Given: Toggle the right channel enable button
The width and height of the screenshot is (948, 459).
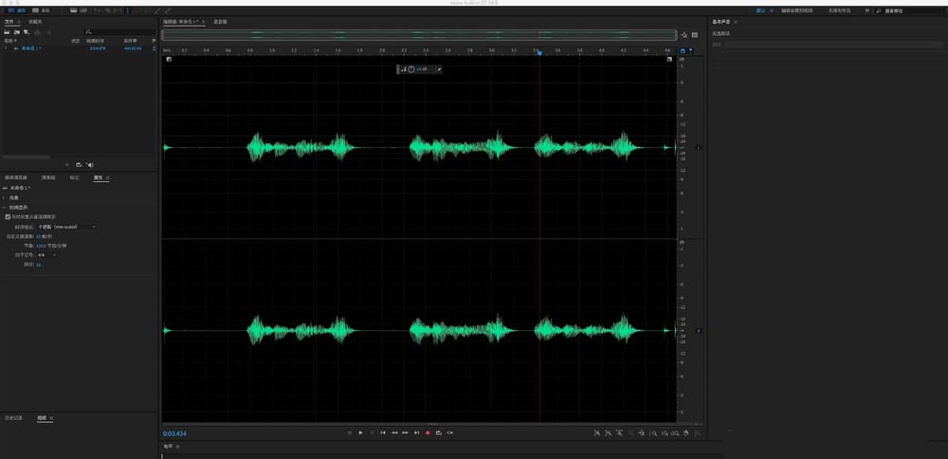Looking at the screenshot, I should click(x=700, y=330).
